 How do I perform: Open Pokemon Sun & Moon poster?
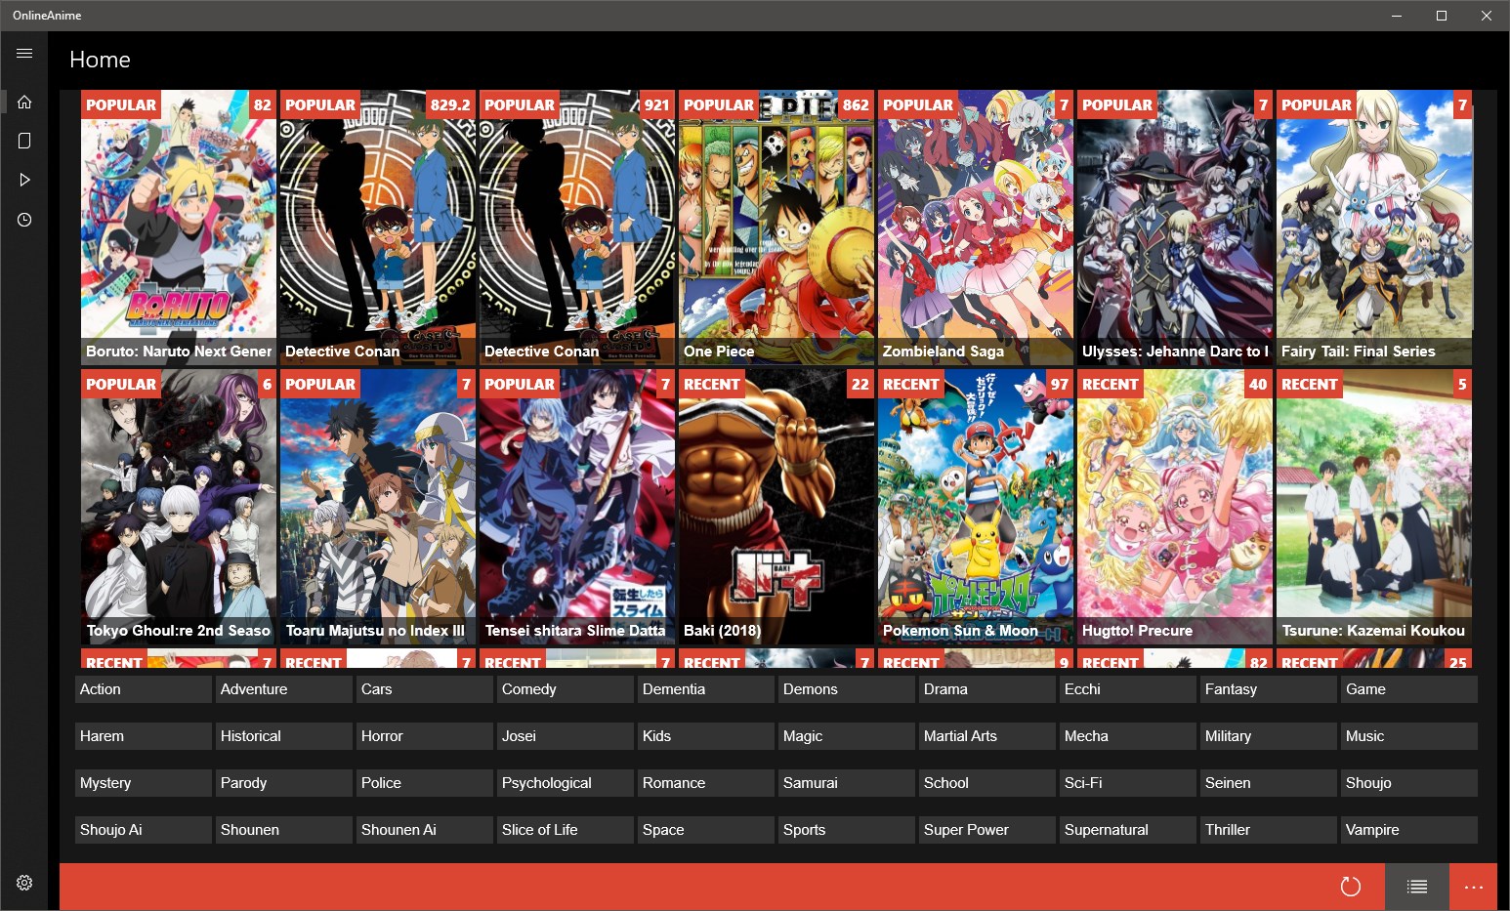(x=976, y=507)
